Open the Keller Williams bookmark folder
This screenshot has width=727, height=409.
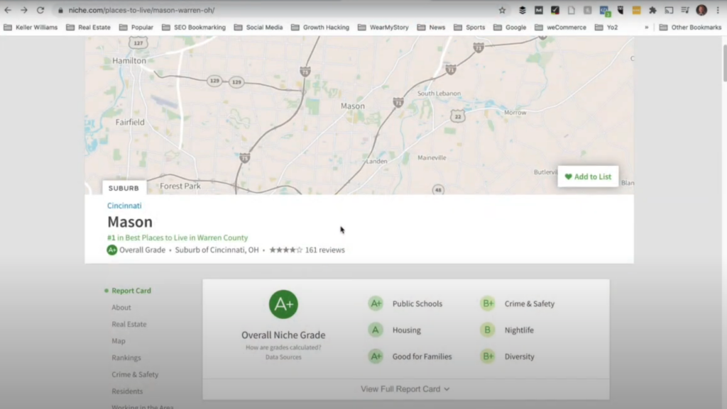(31, 28)
